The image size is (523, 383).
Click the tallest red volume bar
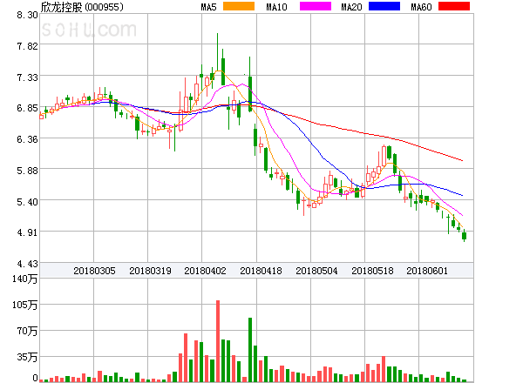tap(218, 340)
